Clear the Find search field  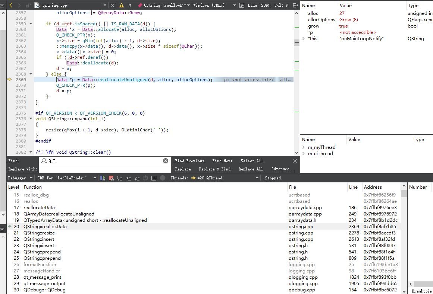(166, 161)
